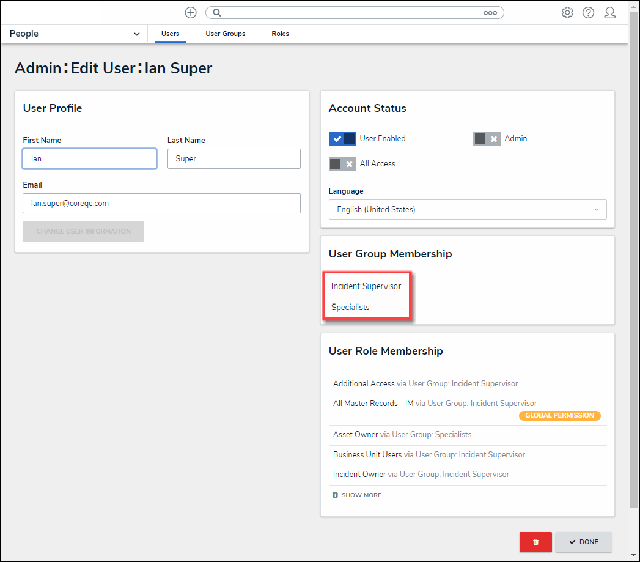This screenshot has height=562, width=640.
Task: Turn on the All Access toggle
Action: [342, 164]
